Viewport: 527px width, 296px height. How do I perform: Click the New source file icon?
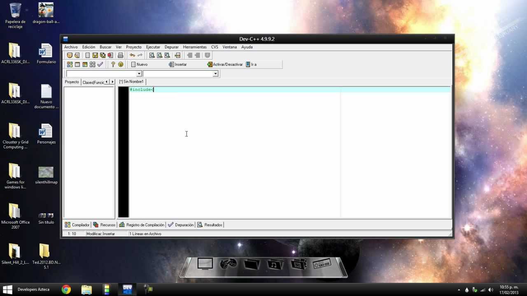pyautogui.click(x=87, y=55)
